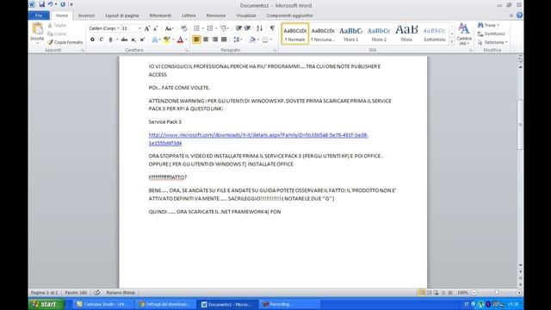This screenshot has height=310, width=551.
Task: Click the zoom slider handle
Action: 497,293
